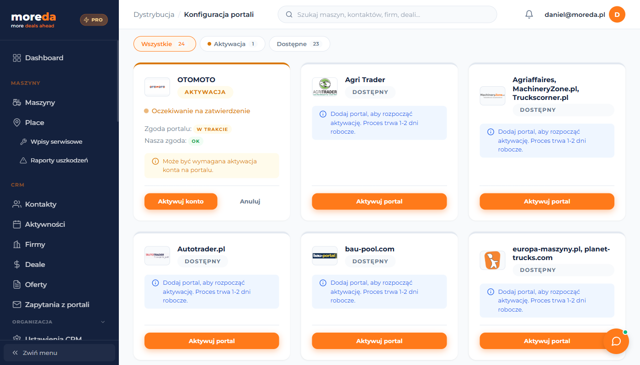Click the Agri Trader logo

pos(325,87)
